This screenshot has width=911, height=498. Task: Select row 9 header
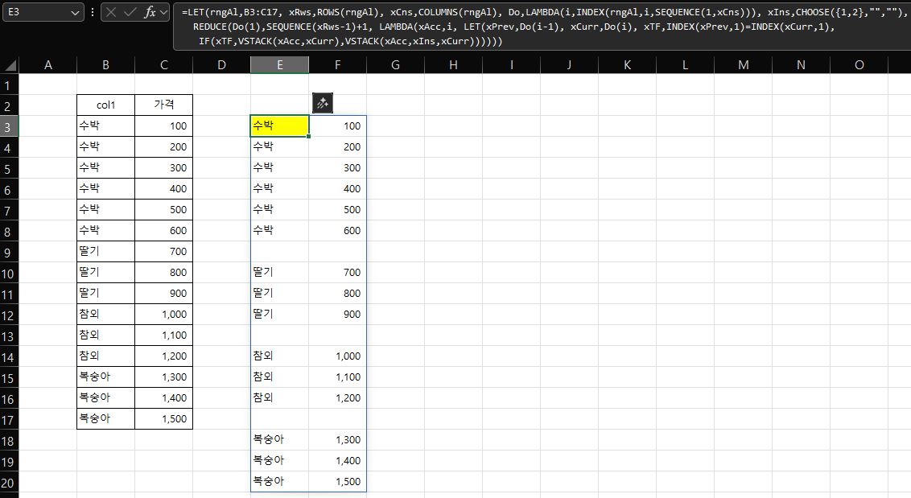9,252
